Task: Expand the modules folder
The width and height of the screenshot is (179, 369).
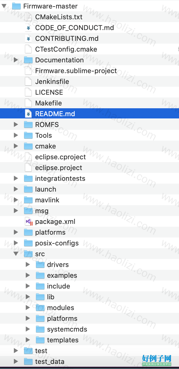Action: pyautogui.click(x=28, y=308)
